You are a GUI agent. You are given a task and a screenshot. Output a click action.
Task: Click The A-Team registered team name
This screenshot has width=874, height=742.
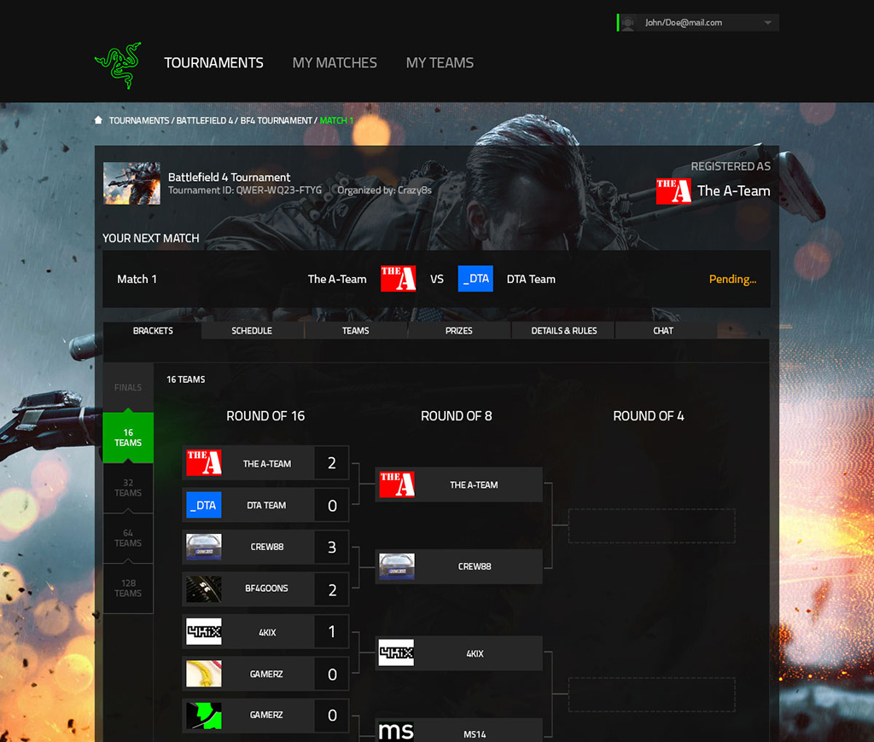coord(733,191)
